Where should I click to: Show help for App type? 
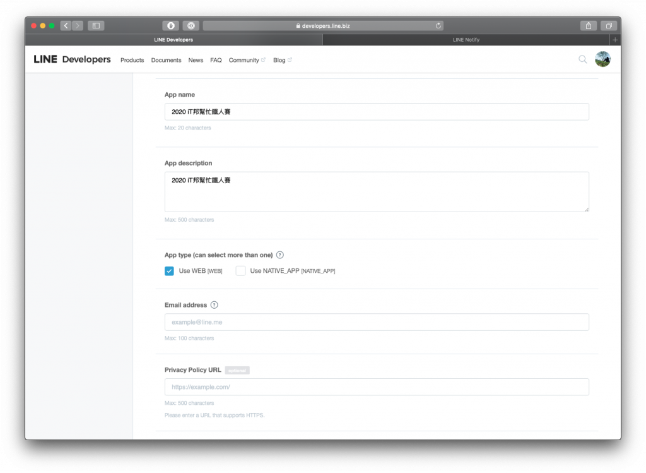point(279,255)
